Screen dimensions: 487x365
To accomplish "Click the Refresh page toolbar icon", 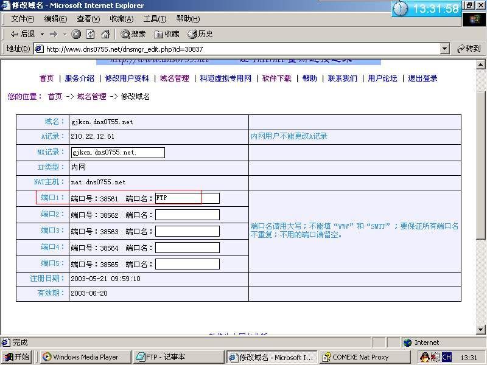I will (x=91, y=34).
